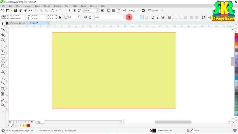Open the Window menu
This screenshot has height=134, width=238.
(93, 6)
